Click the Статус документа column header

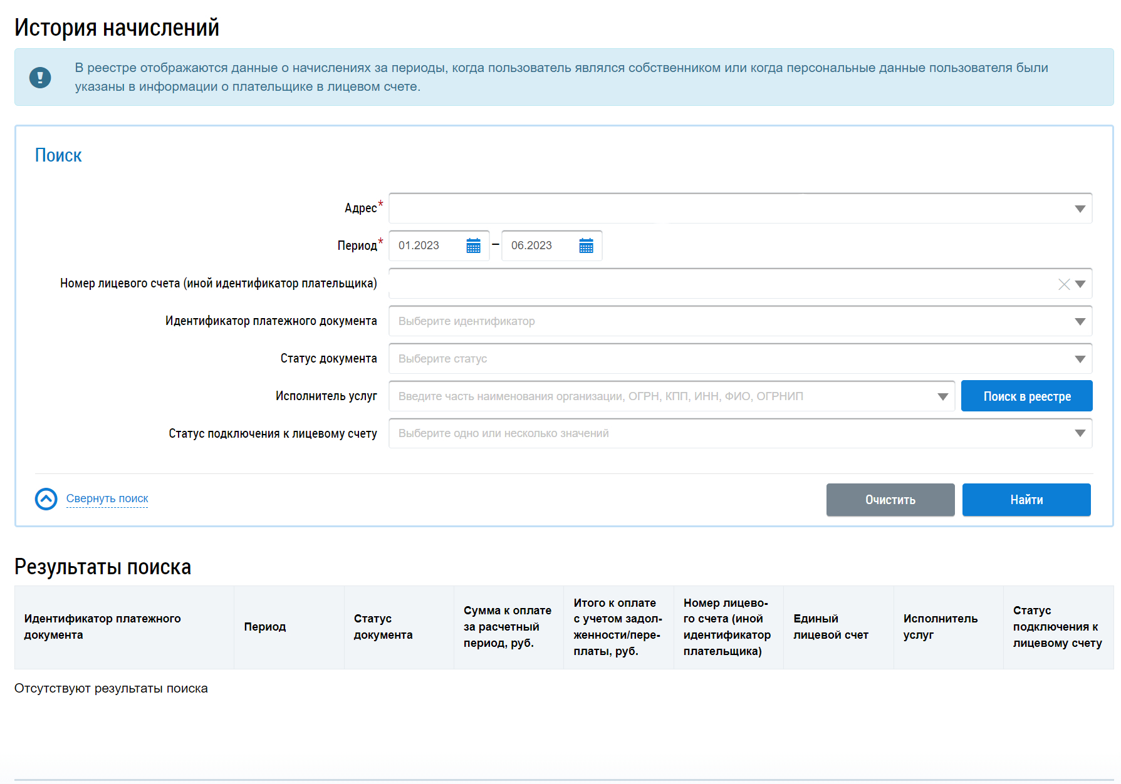(x=383, y=627)
